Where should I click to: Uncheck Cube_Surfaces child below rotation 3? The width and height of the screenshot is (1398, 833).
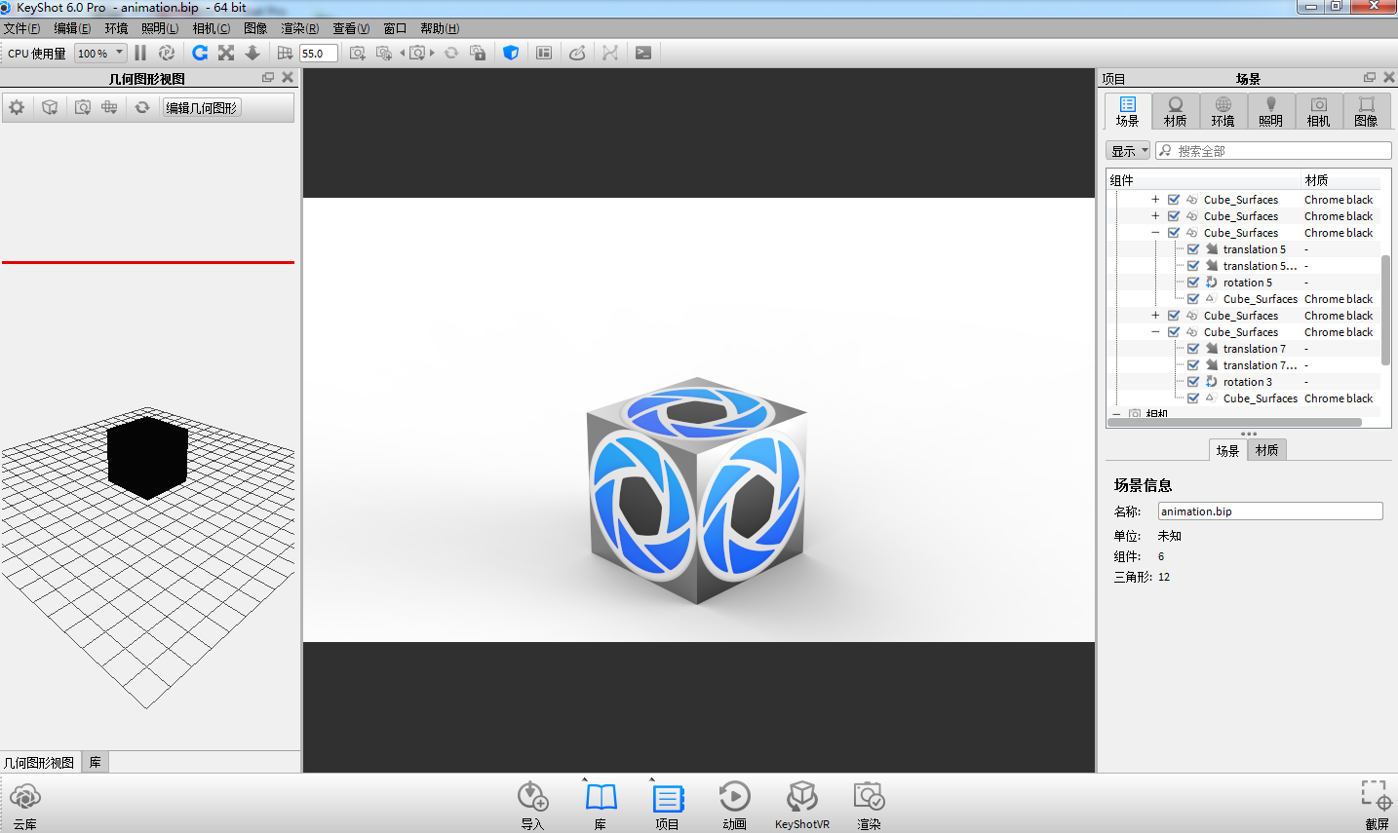point(1193,398)
